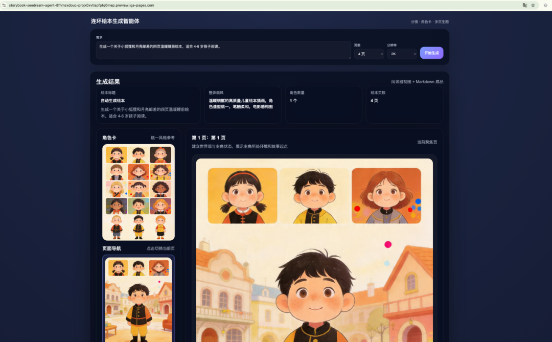Viewport: 552px width, 342px height.
Task: Click the page thumbnail under 页面导航
Action: click(137, 299)
